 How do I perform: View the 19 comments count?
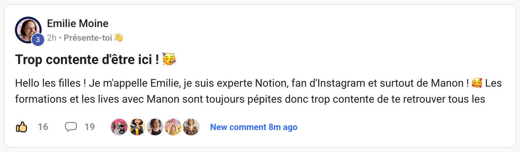click(x=89, y=127)
